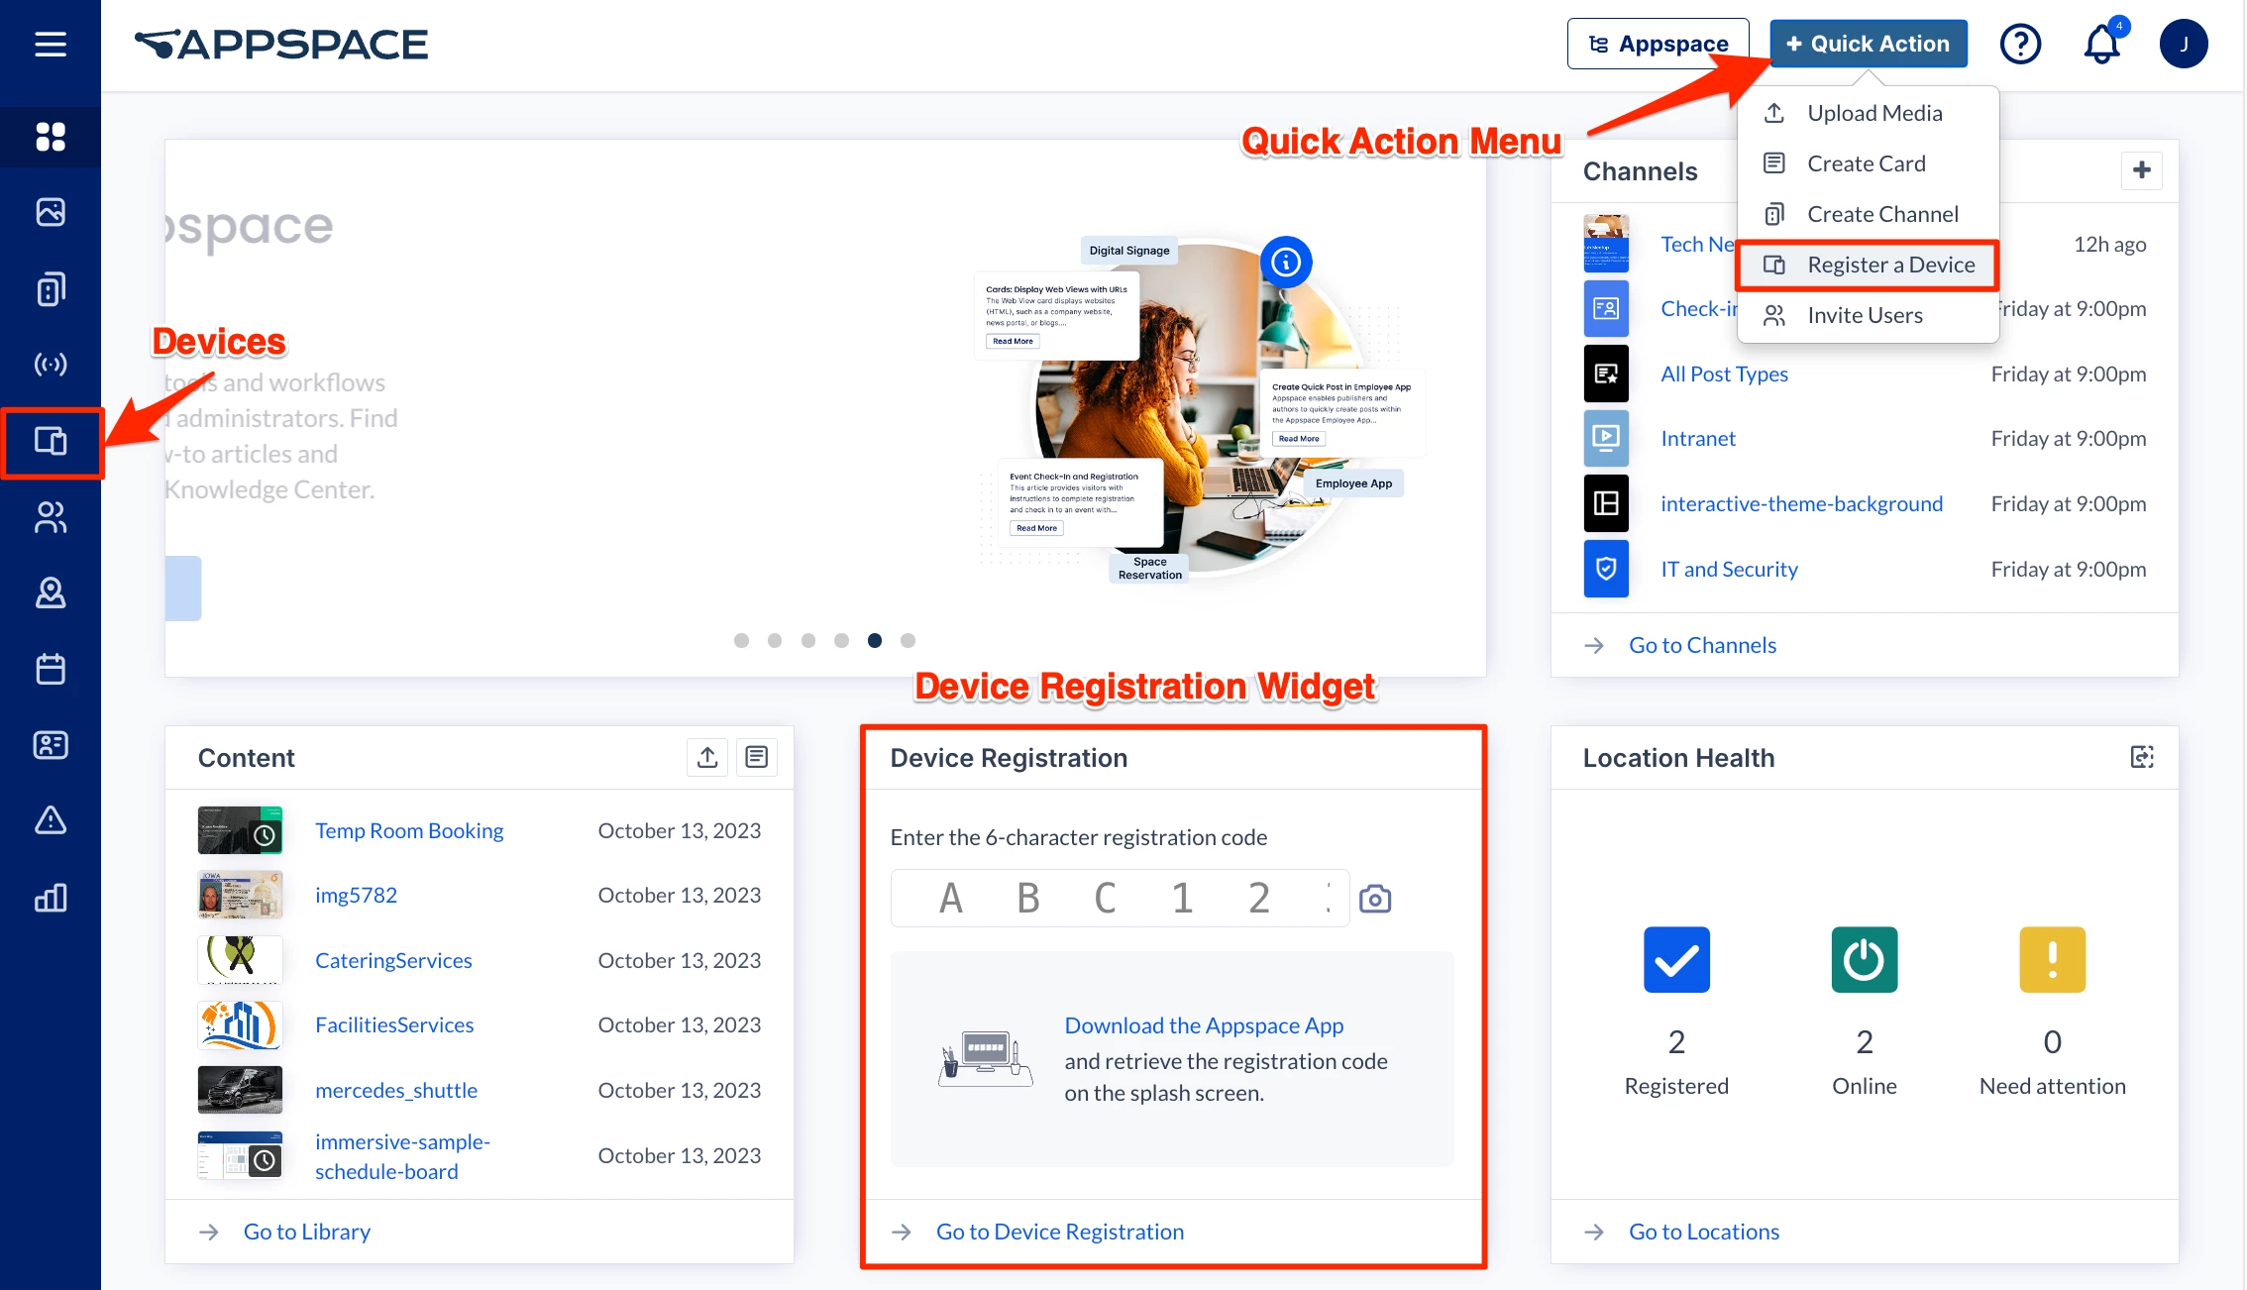Select the last carousel pagination dot

[x=908, y=641]
